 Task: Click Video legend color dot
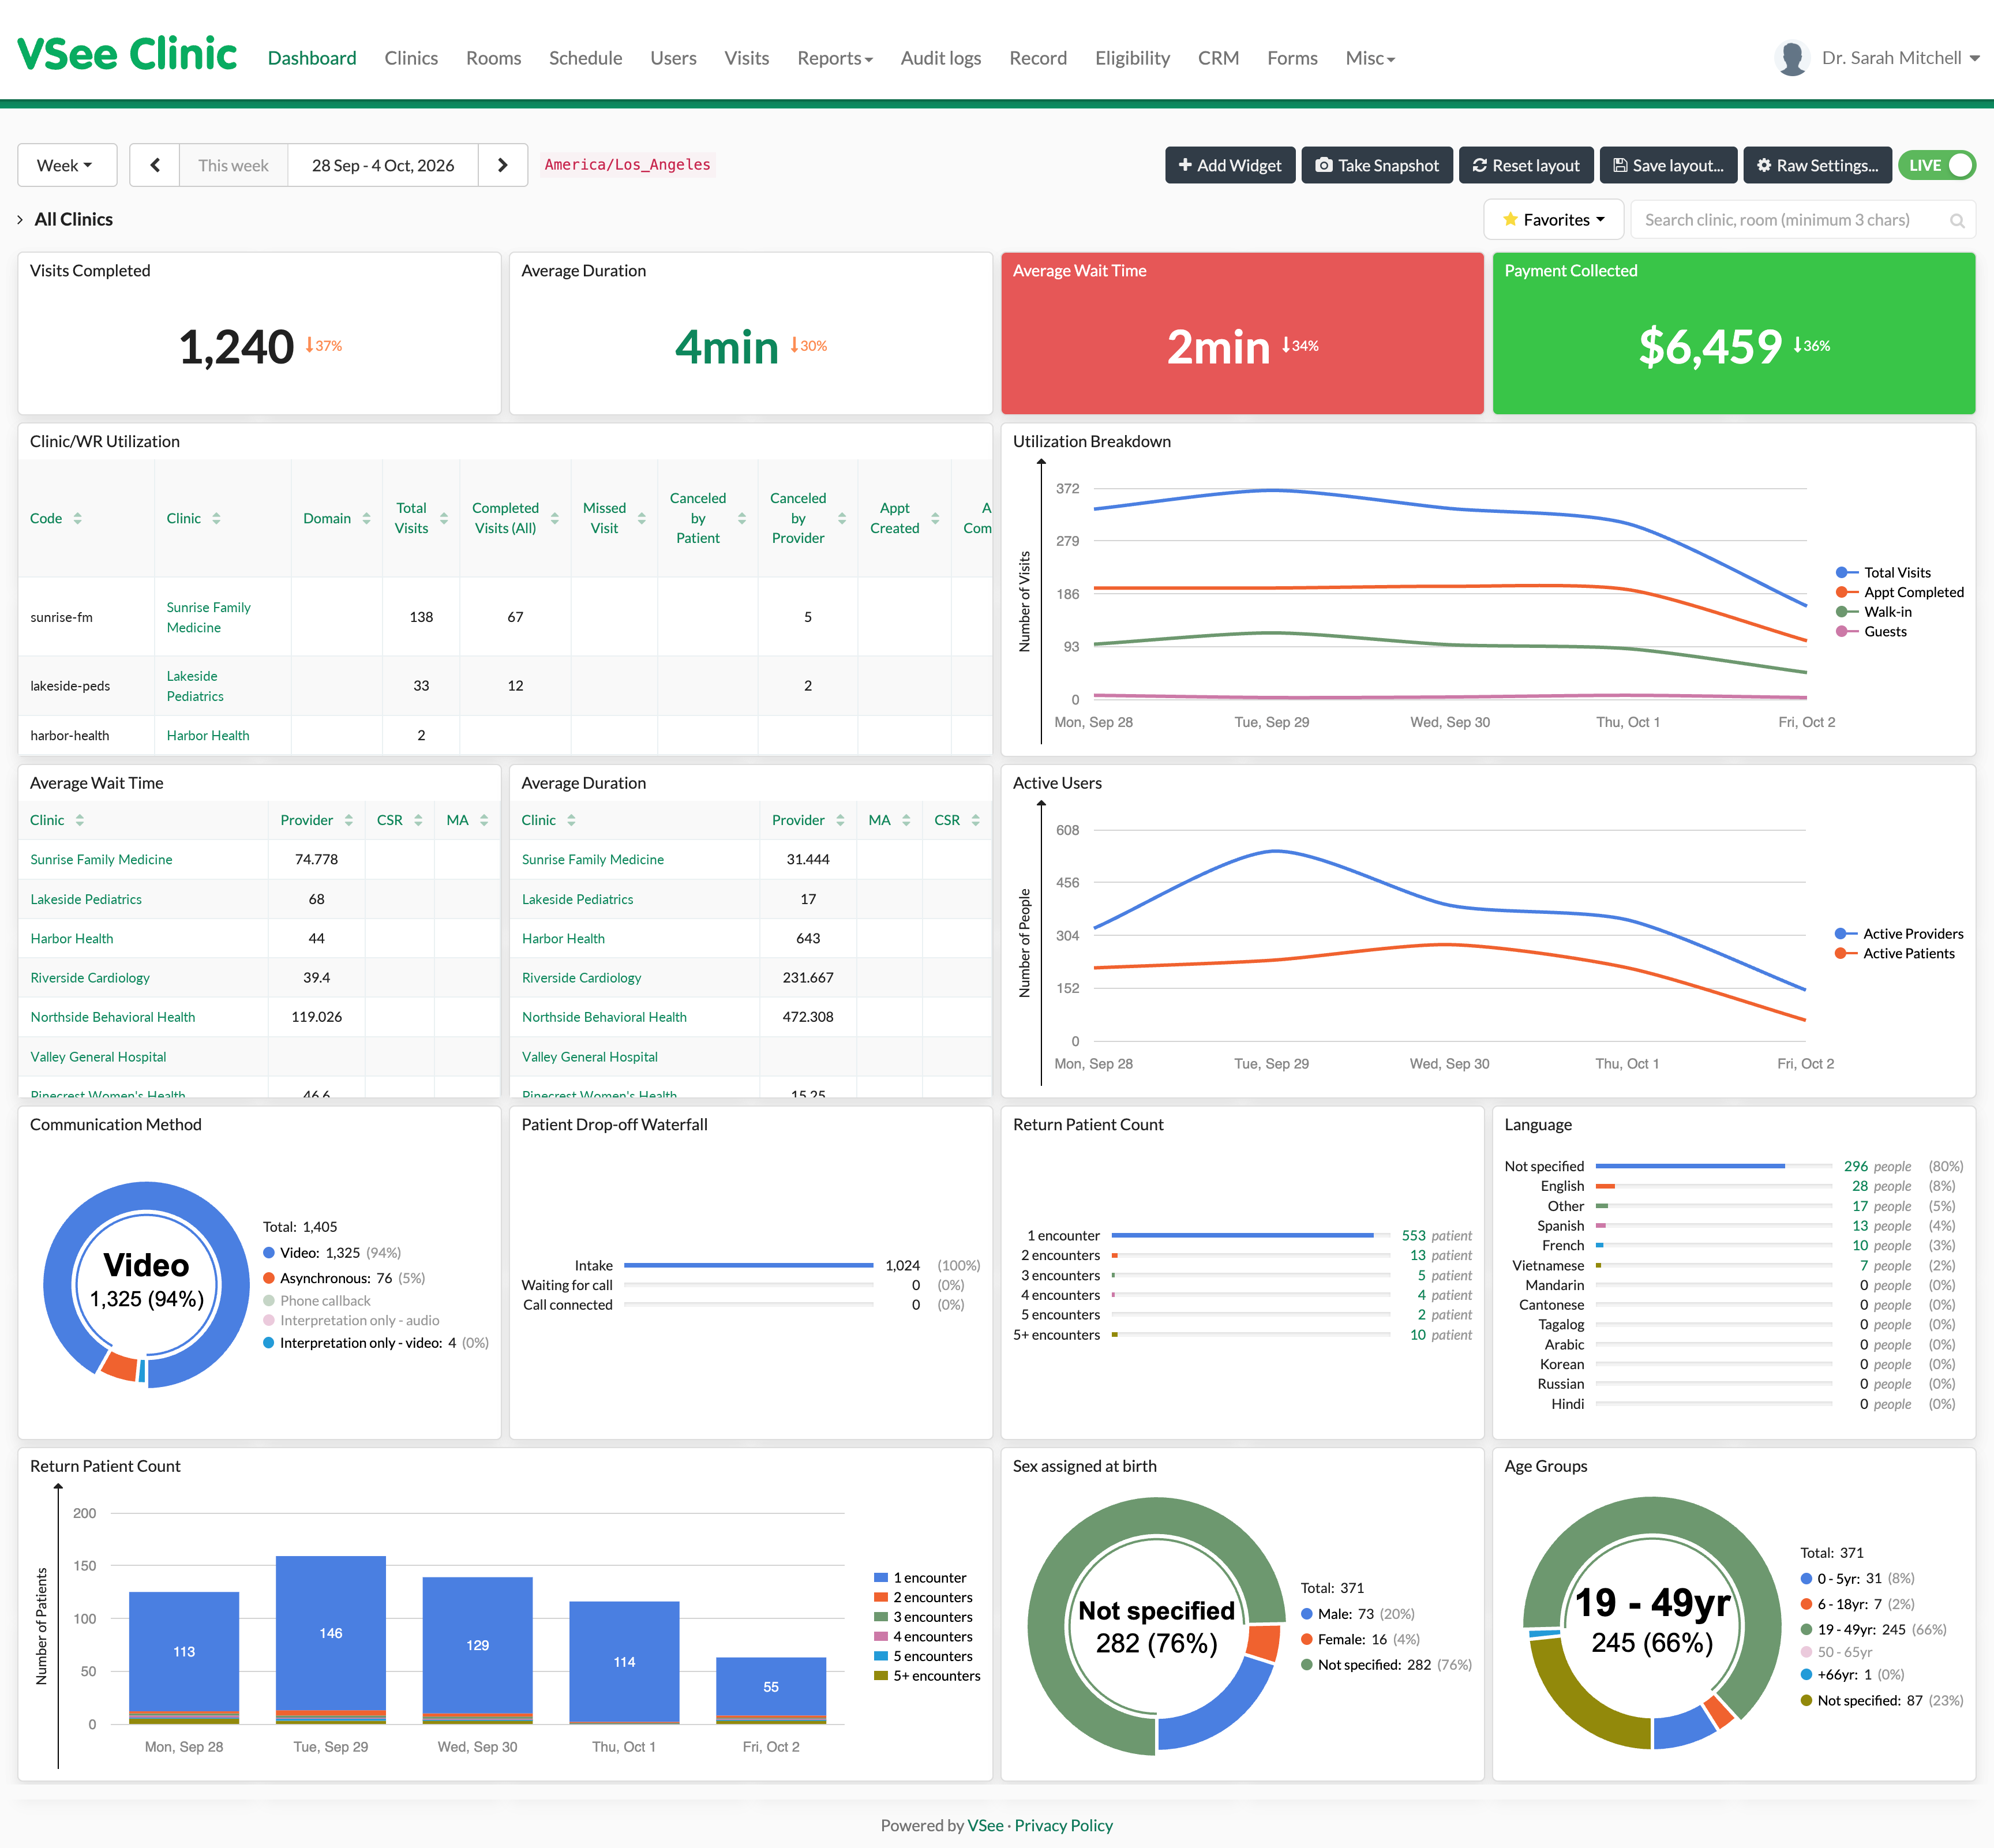coord(269,1252)
